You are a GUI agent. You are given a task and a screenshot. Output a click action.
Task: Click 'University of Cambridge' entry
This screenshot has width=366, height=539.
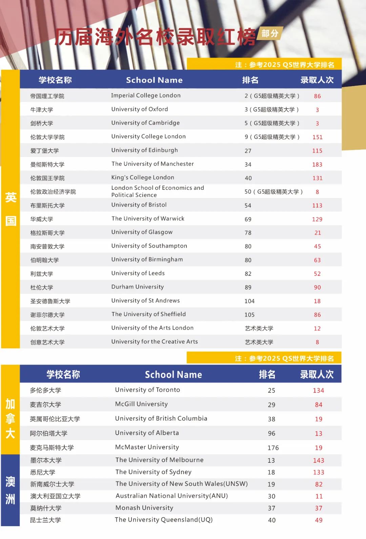[x=145, y=123]
